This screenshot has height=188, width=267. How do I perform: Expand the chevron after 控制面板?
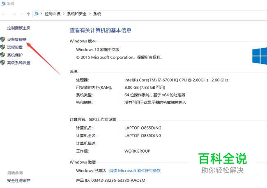click(64, 14)
